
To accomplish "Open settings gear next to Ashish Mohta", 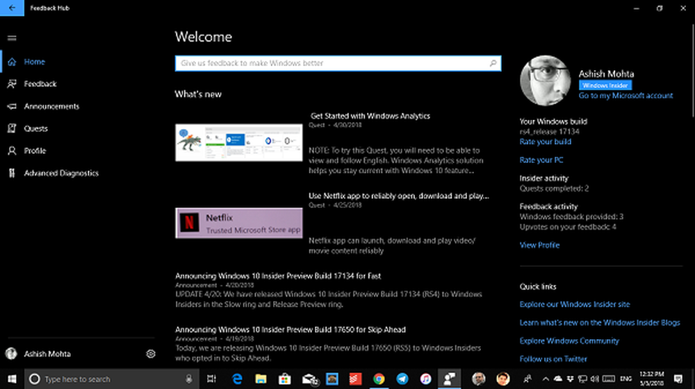I will click(x=151, y=354).
